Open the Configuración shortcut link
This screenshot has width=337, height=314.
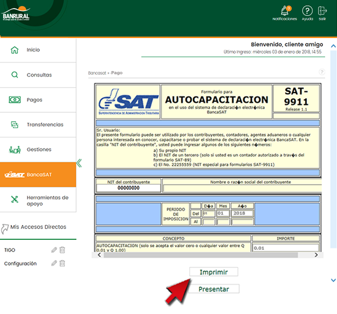coord(20,264)
